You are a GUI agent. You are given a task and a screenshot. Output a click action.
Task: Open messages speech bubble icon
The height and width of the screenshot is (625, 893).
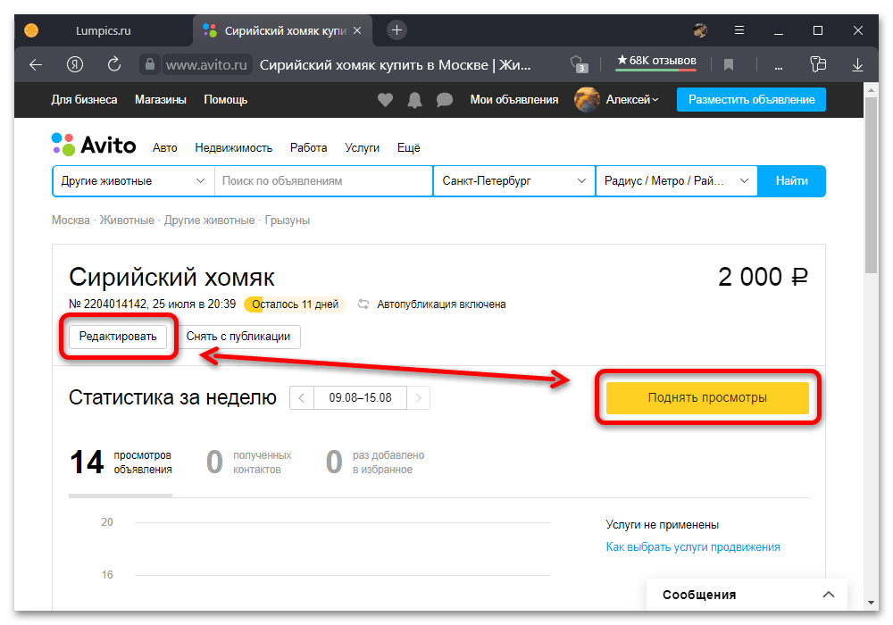(x=445, y=100)
